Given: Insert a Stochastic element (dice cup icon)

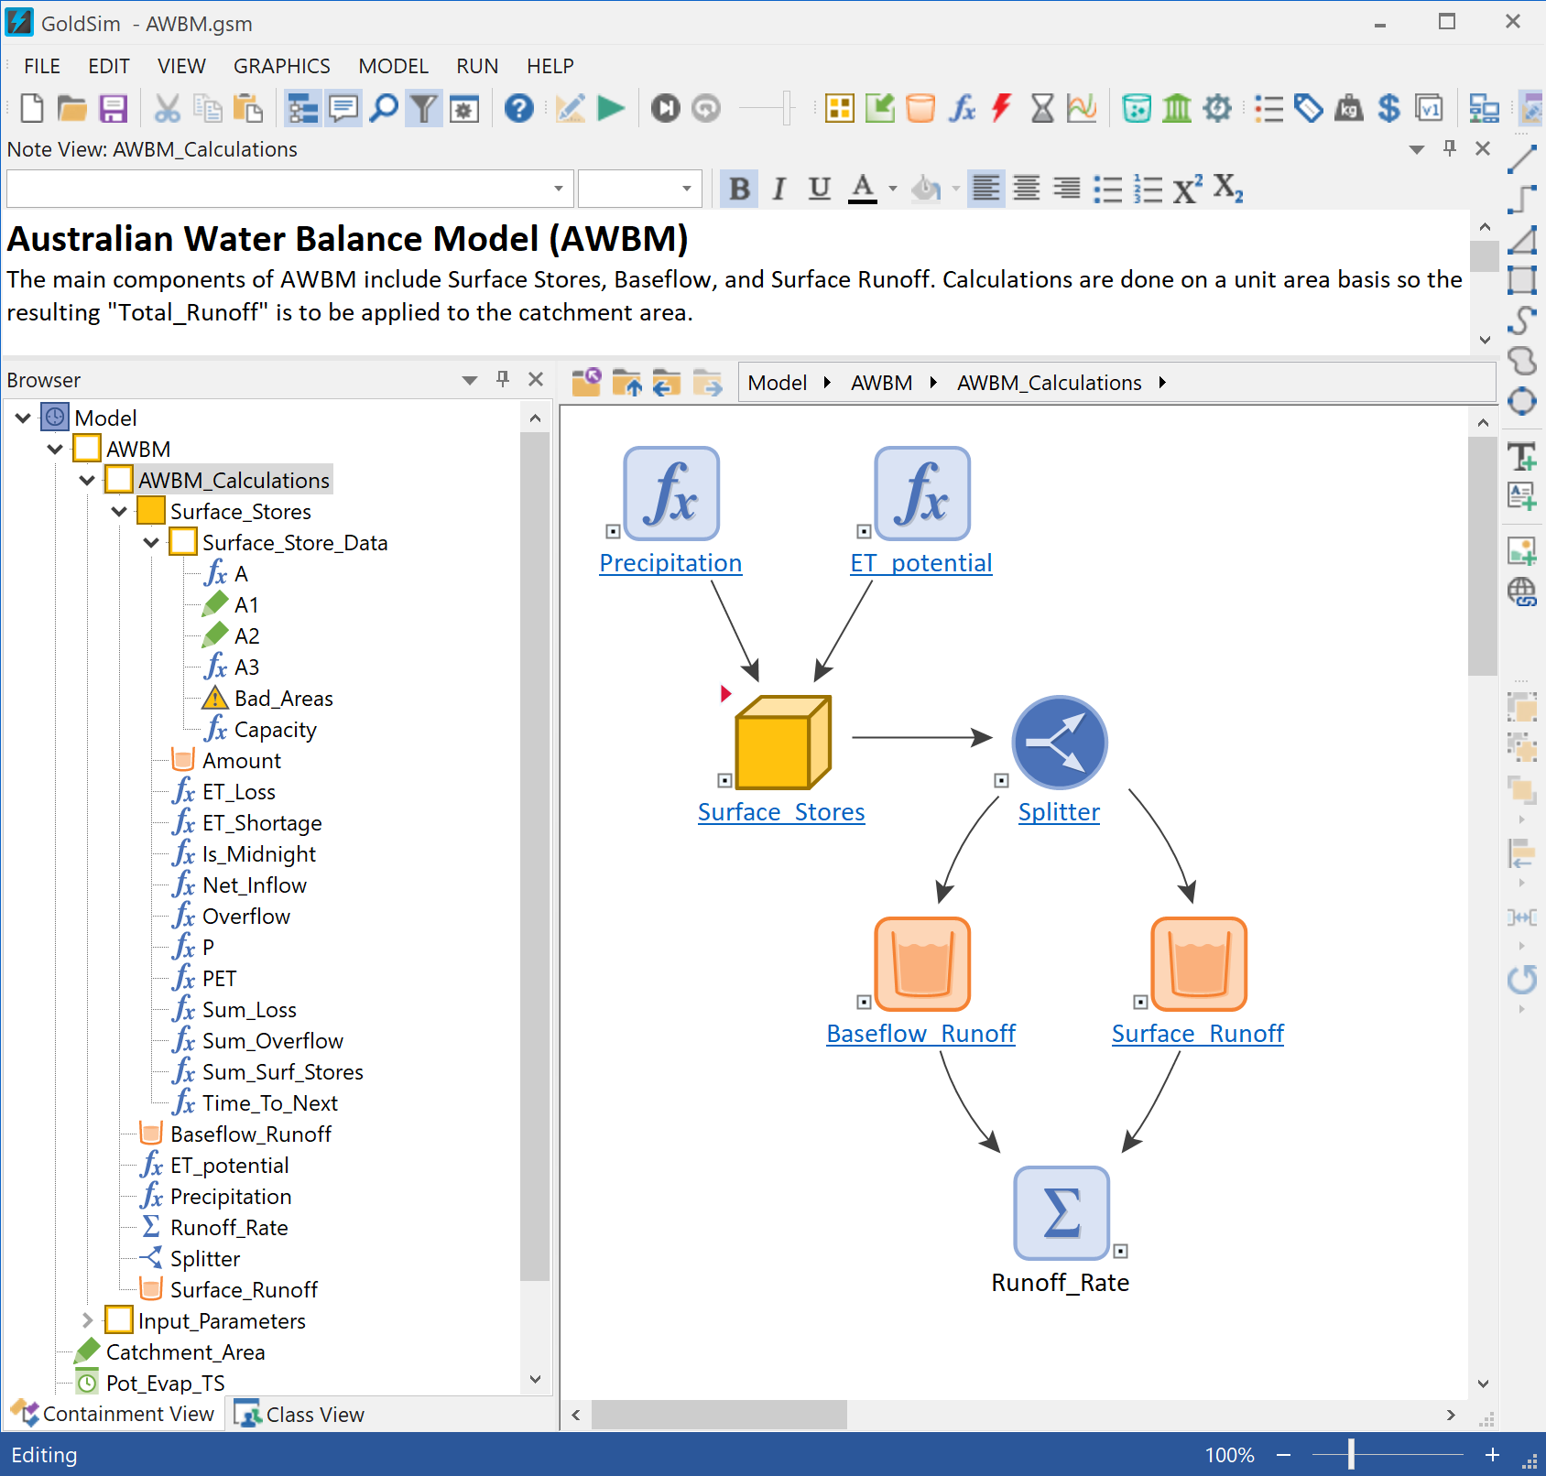Looking at the screenshot, I should click(x=1136, y=108).
